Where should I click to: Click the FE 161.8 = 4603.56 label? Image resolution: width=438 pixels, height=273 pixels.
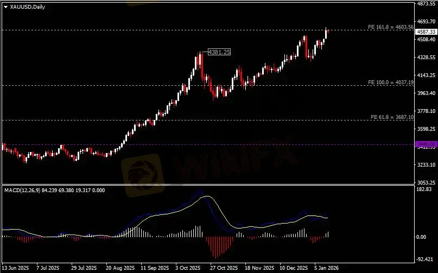[390, 27]
